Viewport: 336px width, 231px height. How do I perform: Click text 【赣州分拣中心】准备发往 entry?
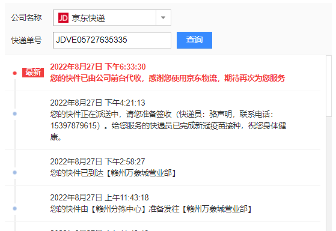(x=151, y=209)
